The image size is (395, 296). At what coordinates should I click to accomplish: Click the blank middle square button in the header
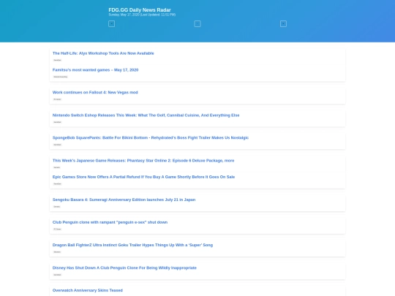point(197,23)
